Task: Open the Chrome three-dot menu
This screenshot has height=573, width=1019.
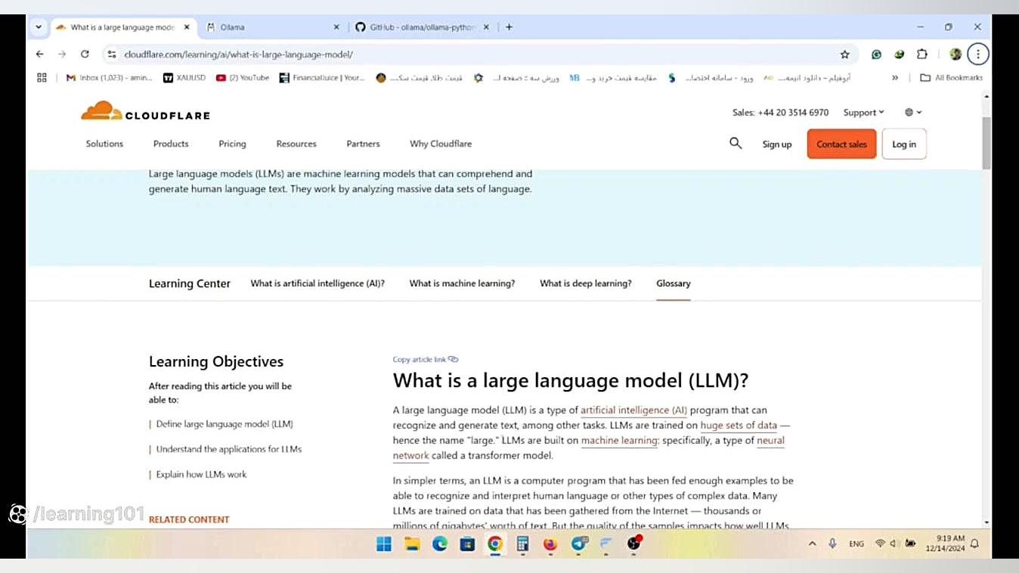Action: pos(978,54)
